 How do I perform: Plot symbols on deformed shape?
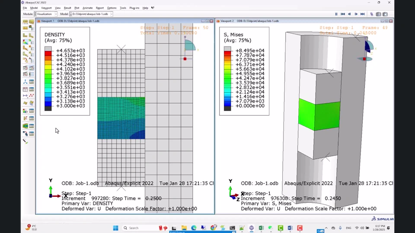tap(25, 48)
